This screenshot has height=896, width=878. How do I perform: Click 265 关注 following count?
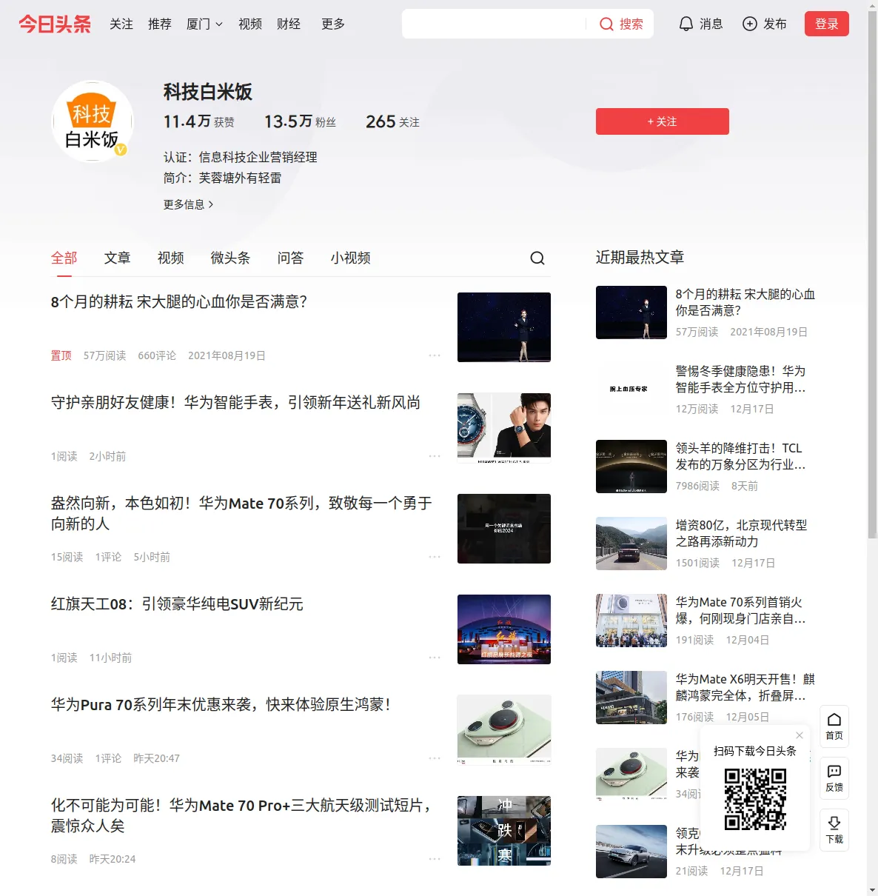[392, 121]
